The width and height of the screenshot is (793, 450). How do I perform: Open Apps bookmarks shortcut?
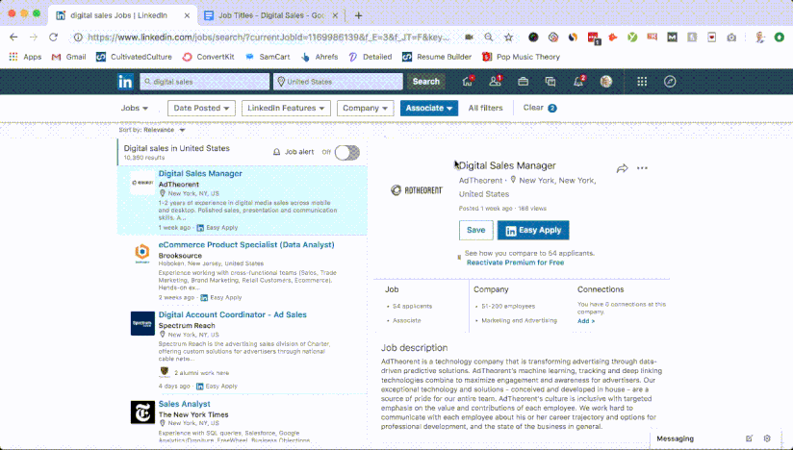coord(25,57)
